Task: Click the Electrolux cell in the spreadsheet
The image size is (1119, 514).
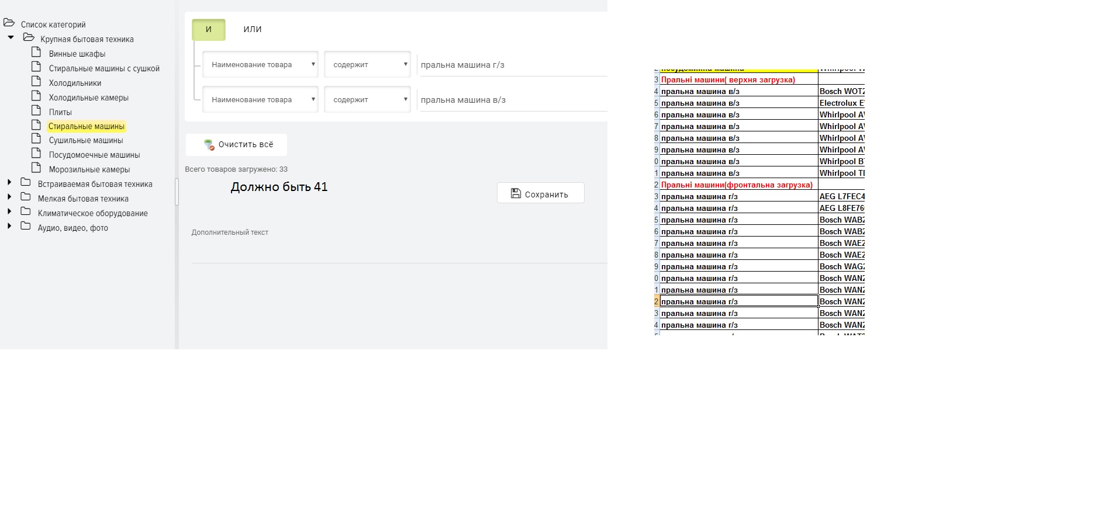Action: point(841,103)
